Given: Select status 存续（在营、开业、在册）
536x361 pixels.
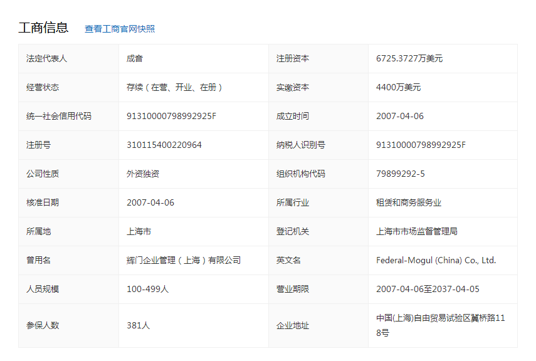Looking at the screenshot, I should pyautogui.click(x=174, y=87).
